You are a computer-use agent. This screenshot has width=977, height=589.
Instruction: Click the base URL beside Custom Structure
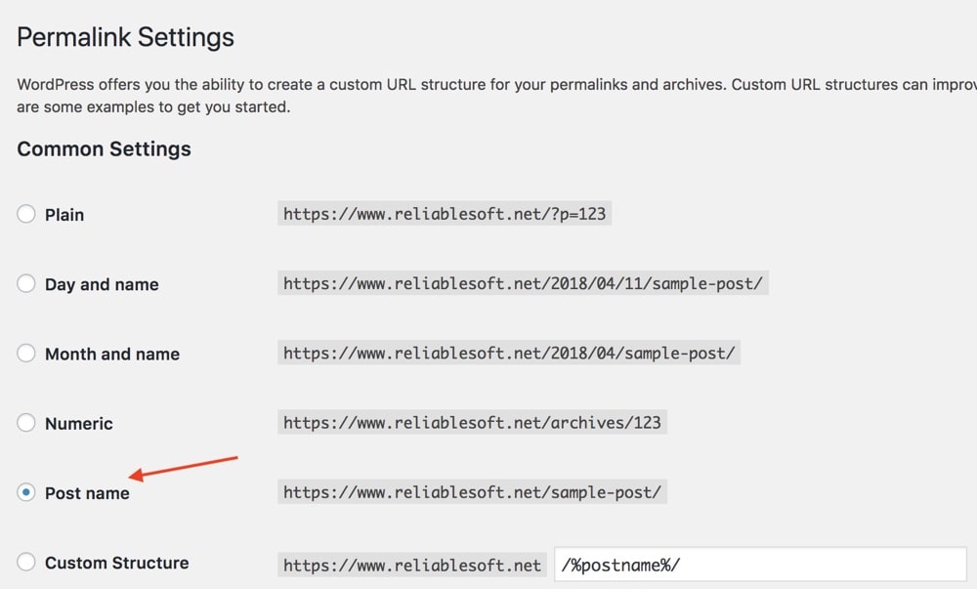point(412,565)
